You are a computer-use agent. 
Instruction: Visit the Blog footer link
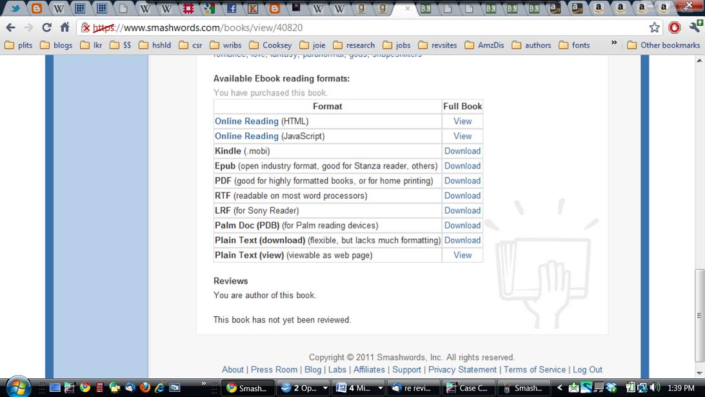click(x=312, y=369)
